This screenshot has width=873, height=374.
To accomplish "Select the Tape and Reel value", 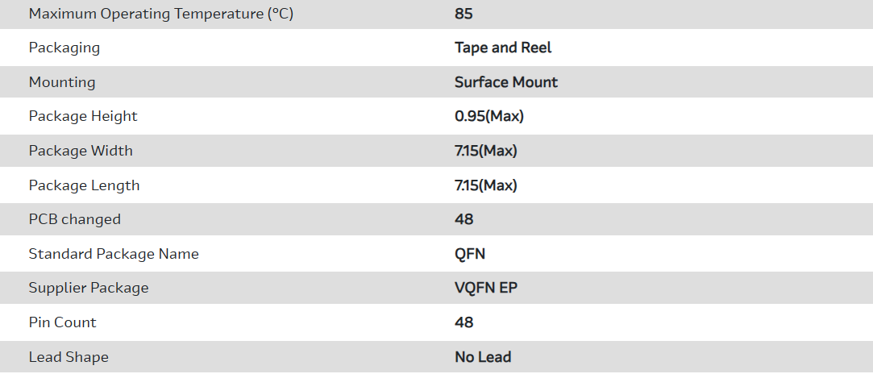I will [x=503, y=48].
